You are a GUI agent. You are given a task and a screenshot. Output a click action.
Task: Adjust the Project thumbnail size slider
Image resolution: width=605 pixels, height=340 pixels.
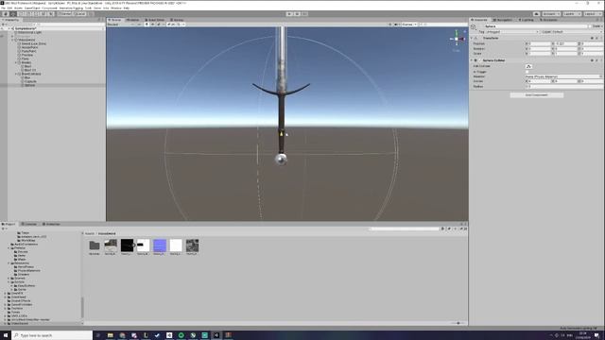458,323
